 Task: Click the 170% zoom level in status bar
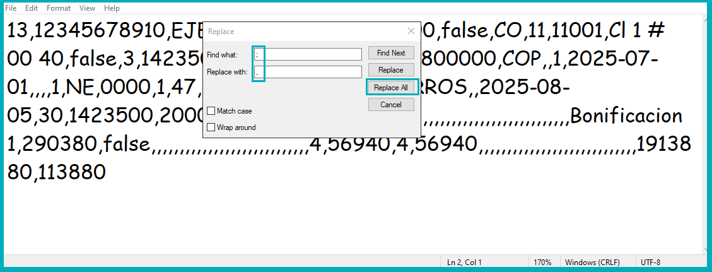[x=543, y=262]
